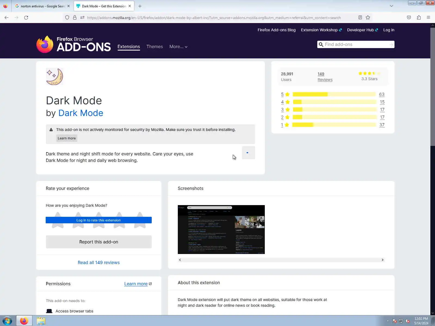The width and height of the screenshot is (435, 326).
Task: Click the screenshots horizontal scrollbar track
Action: click(x=281, y=260)
